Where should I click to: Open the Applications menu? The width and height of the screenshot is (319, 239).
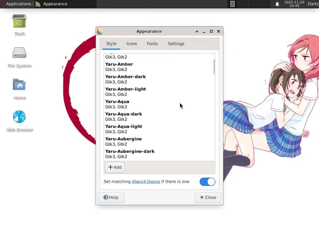coord(18,4)
